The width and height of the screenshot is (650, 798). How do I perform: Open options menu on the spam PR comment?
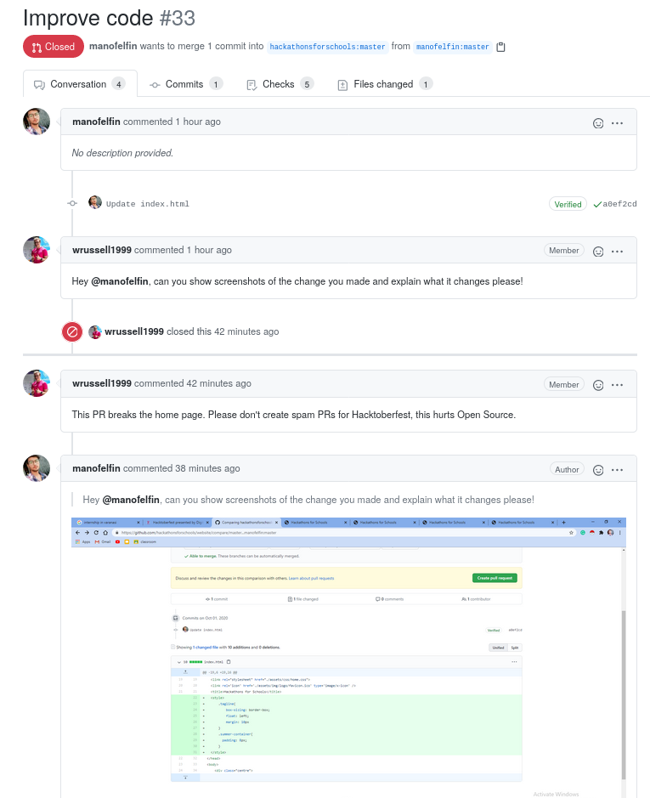[x=618, y=385]
